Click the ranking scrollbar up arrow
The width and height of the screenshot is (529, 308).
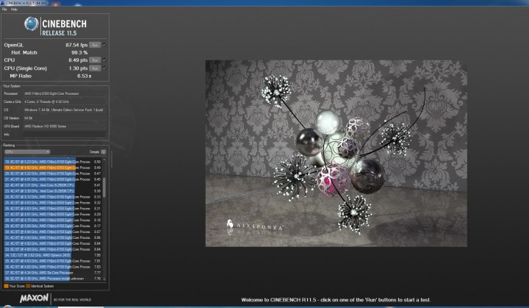point(104,160)
